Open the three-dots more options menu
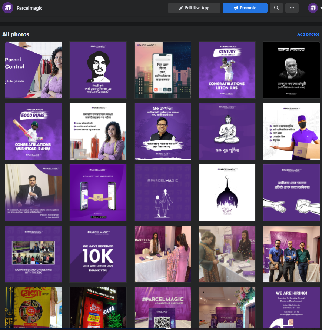 [292, 8]
